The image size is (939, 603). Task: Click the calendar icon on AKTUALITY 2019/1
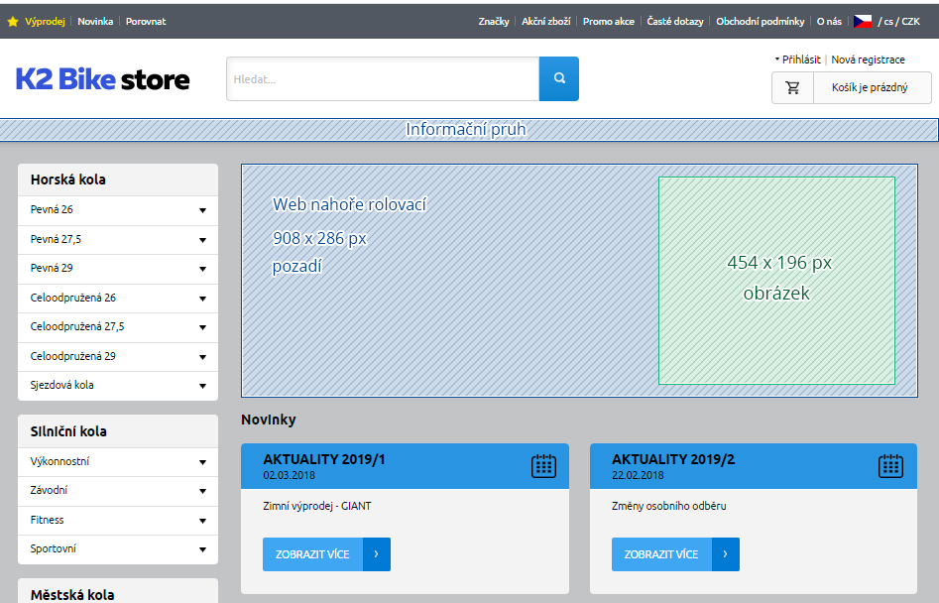pos(543,465)
